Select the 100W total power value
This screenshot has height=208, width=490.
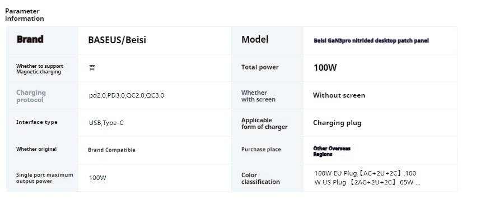tap(325, 68)
